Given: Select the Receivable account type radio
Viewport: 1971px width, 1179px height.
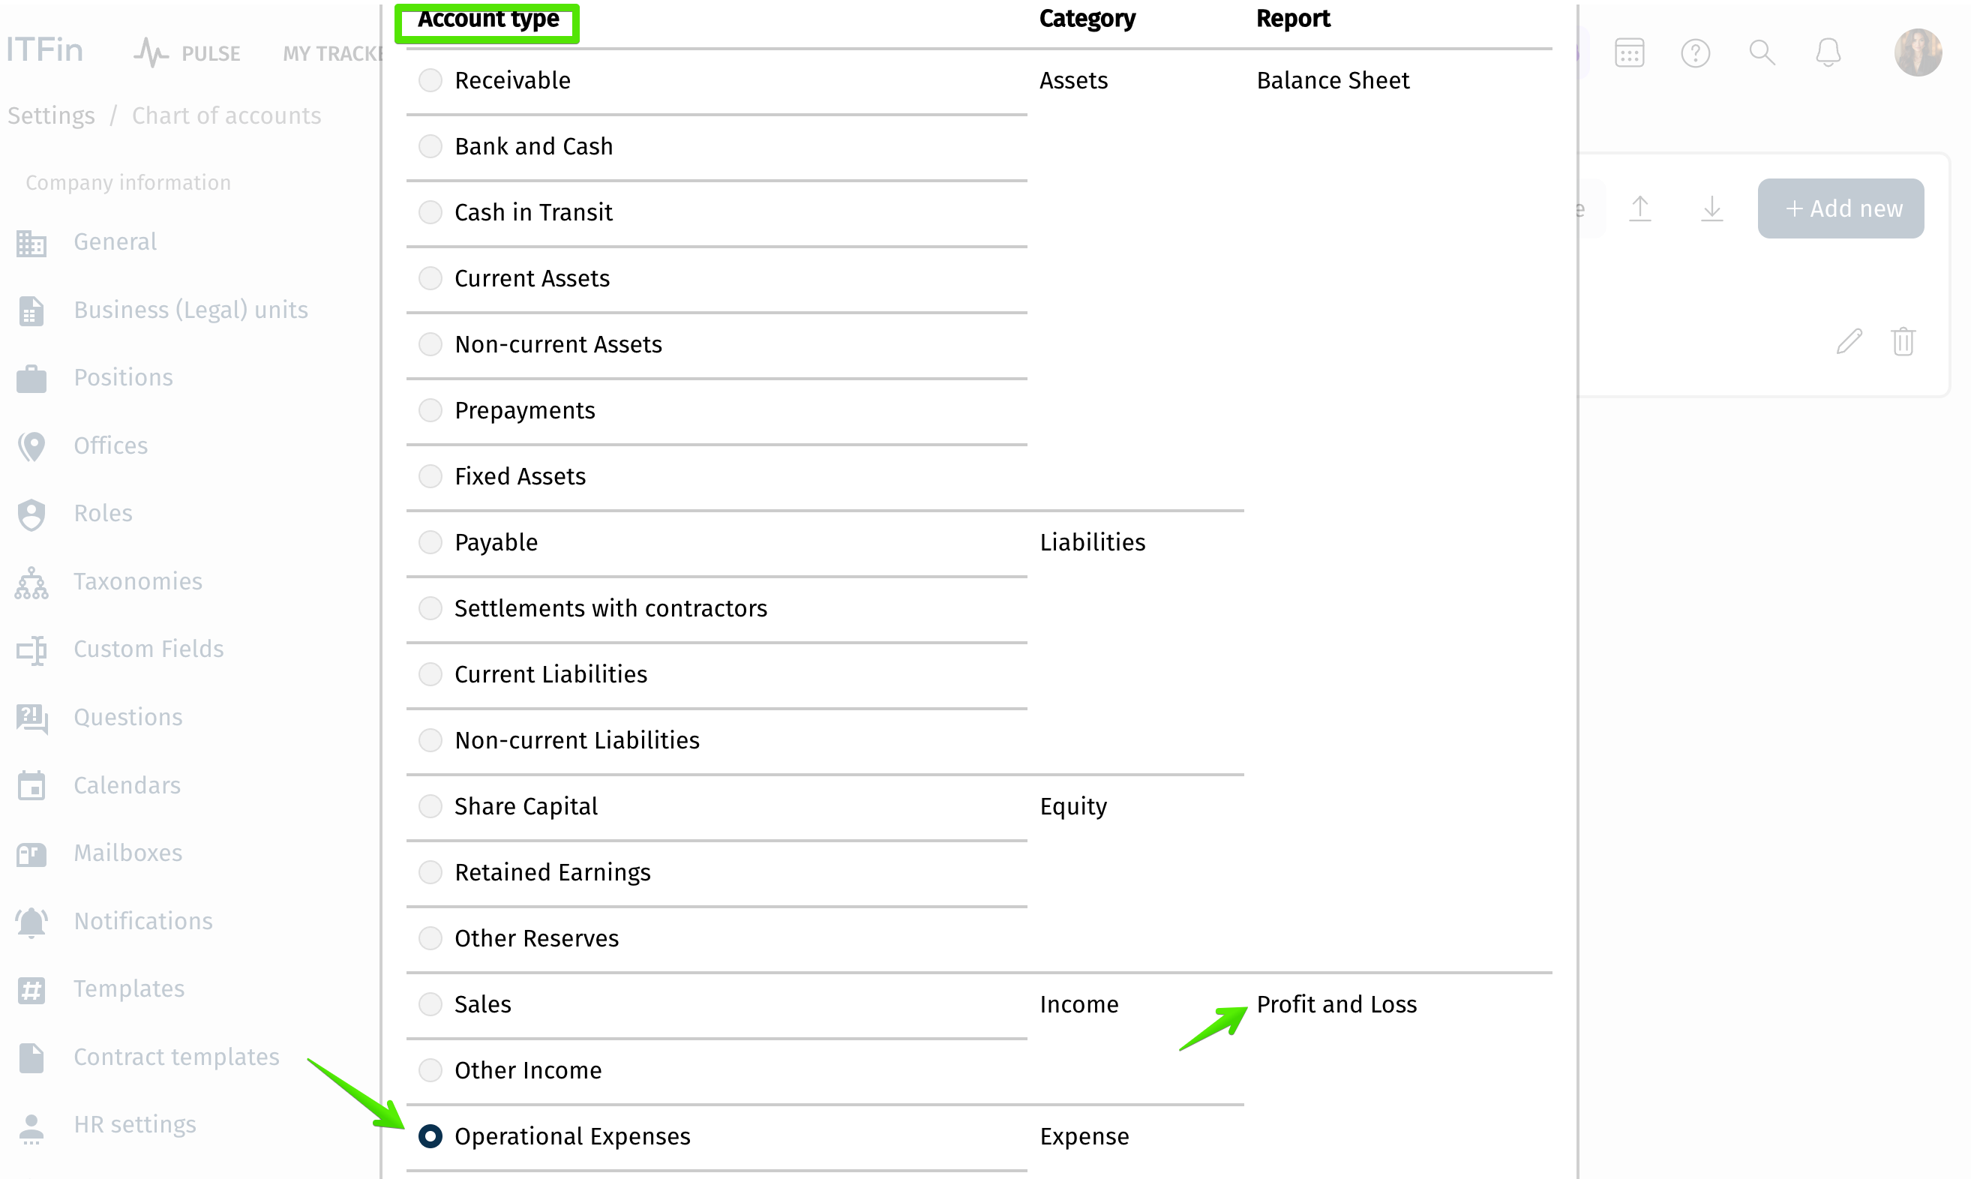Looking at the screenshot, I should point(430,80).
